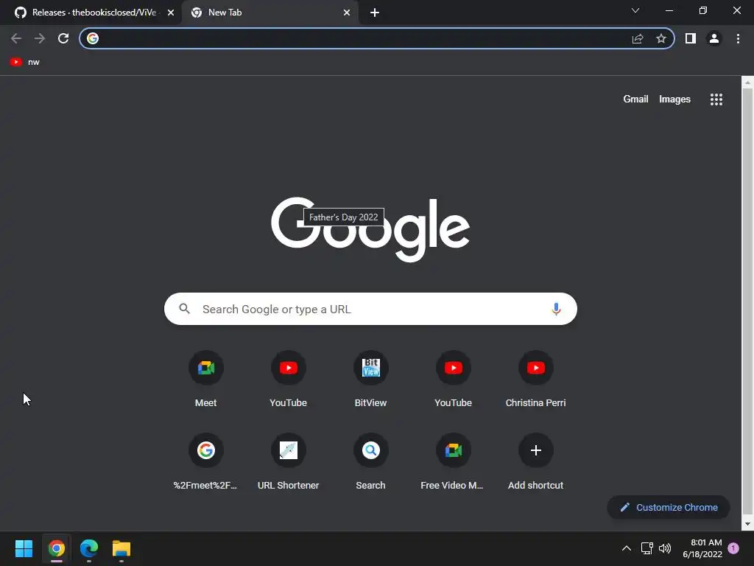Start voice search with microphone icon
Viewport: 754px width, 566px height.
coord(557,309)
